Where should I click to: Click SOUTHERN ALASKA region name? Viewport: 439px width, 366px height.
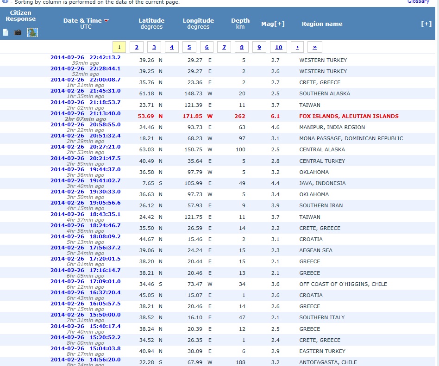pyautogui.click(x=325, y=93)
